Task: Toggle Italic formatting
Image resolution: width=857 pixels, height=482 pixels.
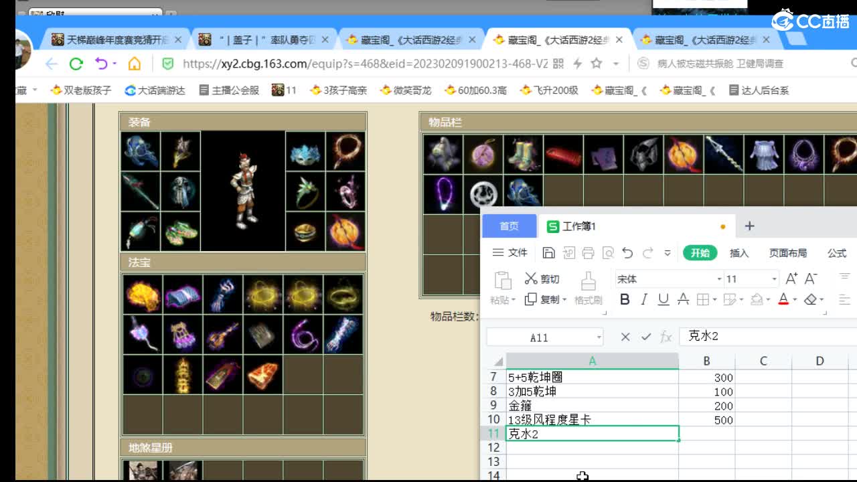Action: point(644,299)
